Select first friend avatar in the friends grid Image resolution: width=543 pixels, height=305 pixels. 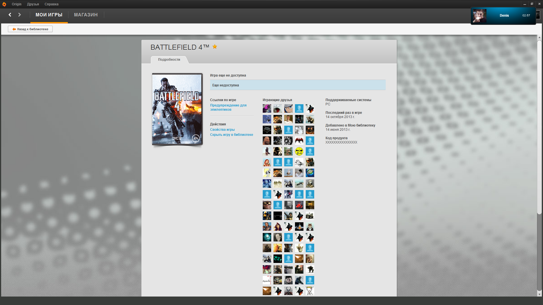267,108
